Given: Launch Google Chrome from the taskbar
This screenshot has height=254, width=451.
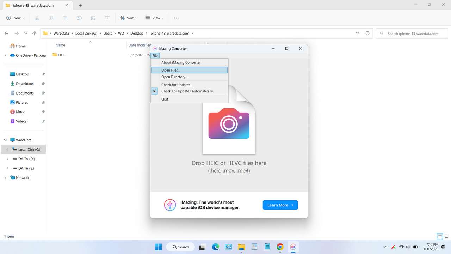Looking at the screenshot, I should (280, 247).
